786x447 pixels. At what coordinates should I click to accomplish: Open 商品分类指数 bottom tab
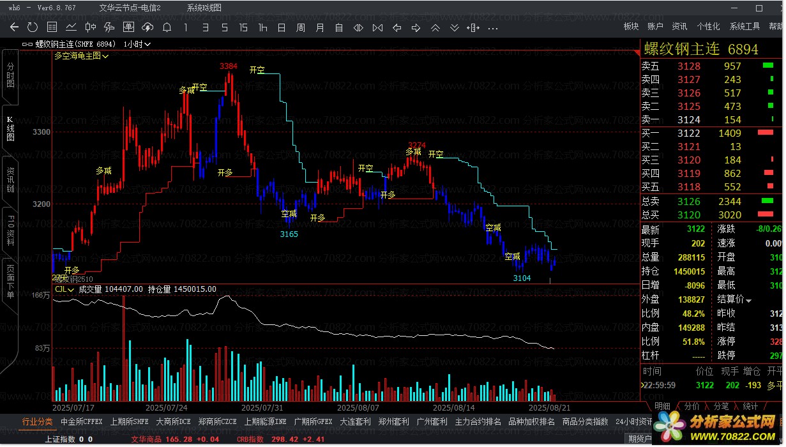click(x=586, y=421)
